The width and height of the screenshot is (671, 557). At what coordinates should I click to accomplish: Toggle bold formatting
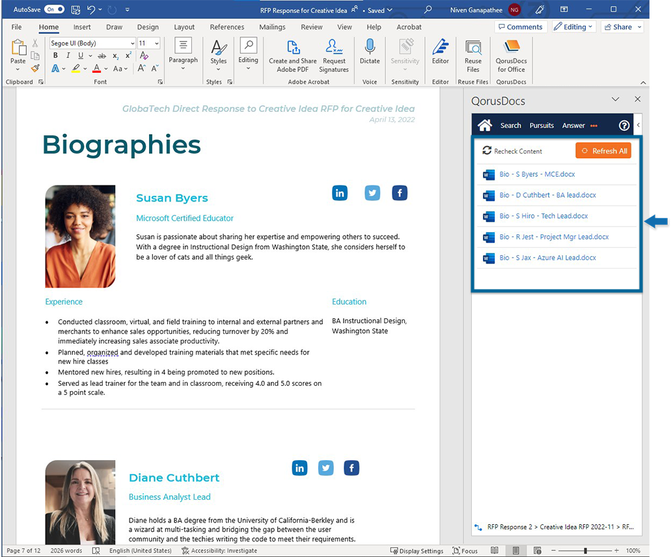[x=55, y=55]
